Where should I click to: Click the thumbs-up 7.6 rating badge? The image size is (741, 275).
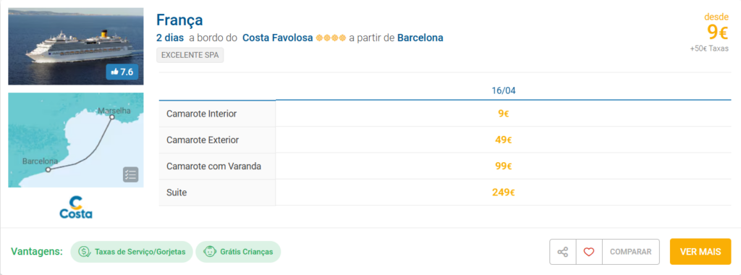[122, 72]
